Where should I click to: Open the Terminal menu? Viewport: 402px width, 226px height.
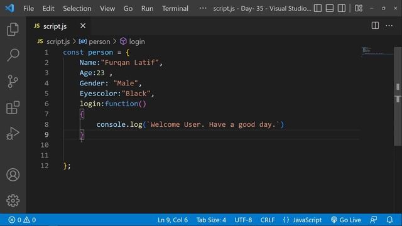click(175, 8)
